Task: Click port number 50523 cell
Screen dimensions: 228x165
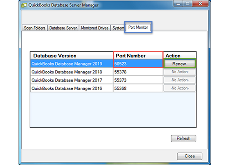Action: 138,64
